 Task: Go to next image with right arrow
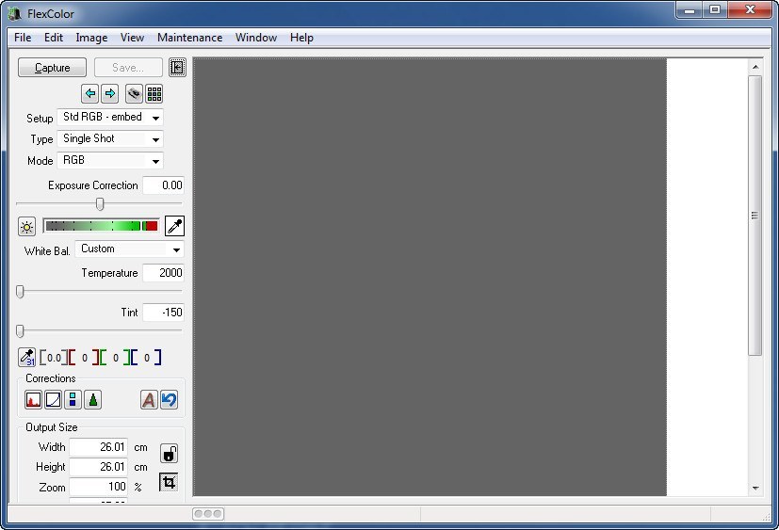tap(110, 93)
